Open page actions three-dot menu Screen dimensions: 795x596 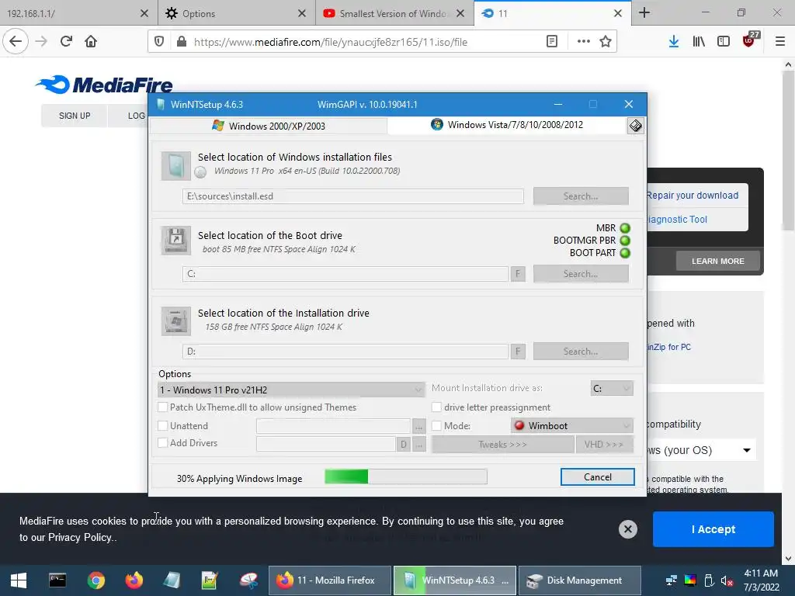coord(584,42)
